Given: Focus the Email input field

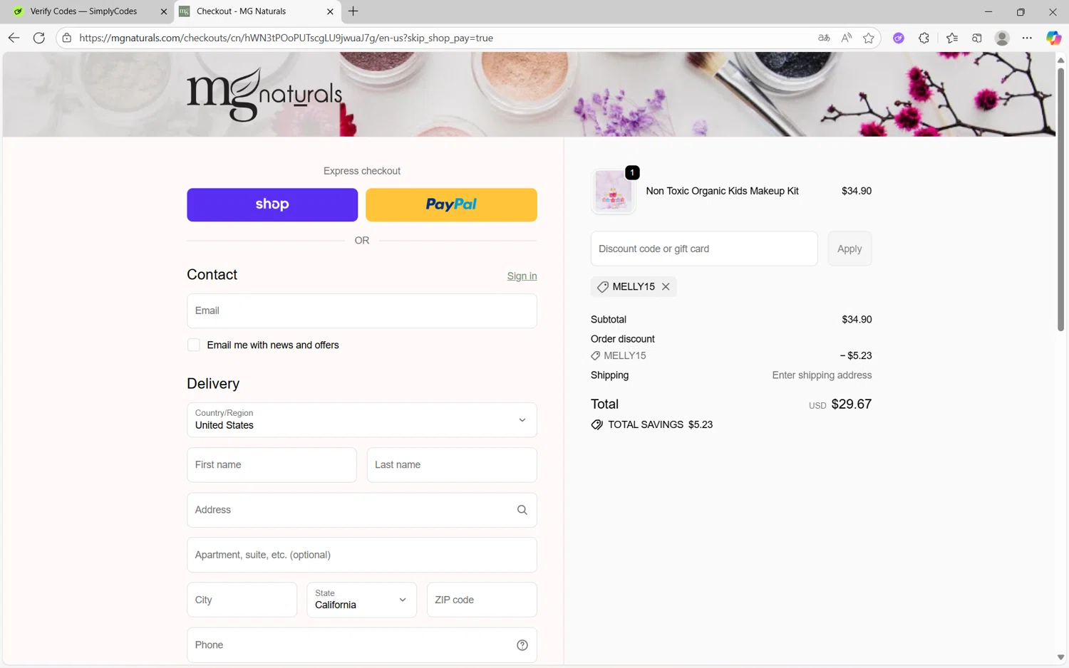Looking at the screenshot, I should [x=362, y=311].
